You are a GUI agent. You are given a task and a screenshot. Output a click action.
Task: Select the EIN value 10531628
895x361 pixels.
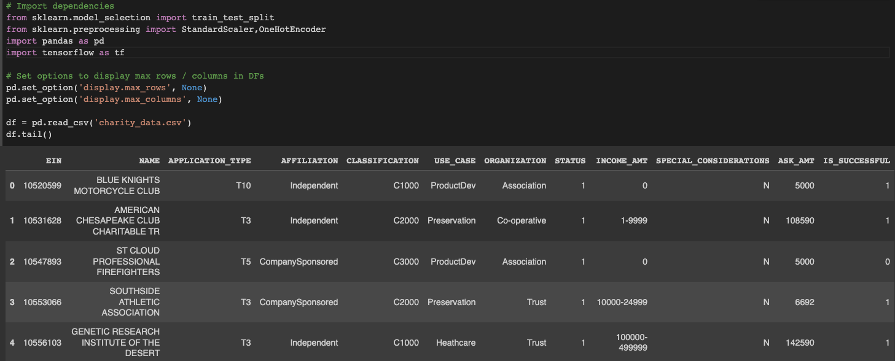pyautogui.click(x=42, y=220)
